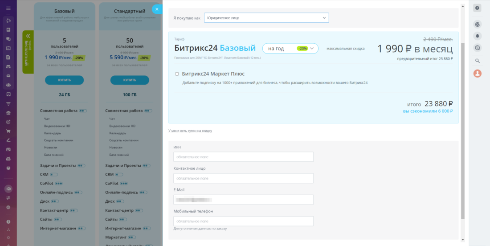The height and width of the screenshot is (246, 490).
Task: Click the "вы сэкономили 6 000 ₽" text
Action: (428, 111)
